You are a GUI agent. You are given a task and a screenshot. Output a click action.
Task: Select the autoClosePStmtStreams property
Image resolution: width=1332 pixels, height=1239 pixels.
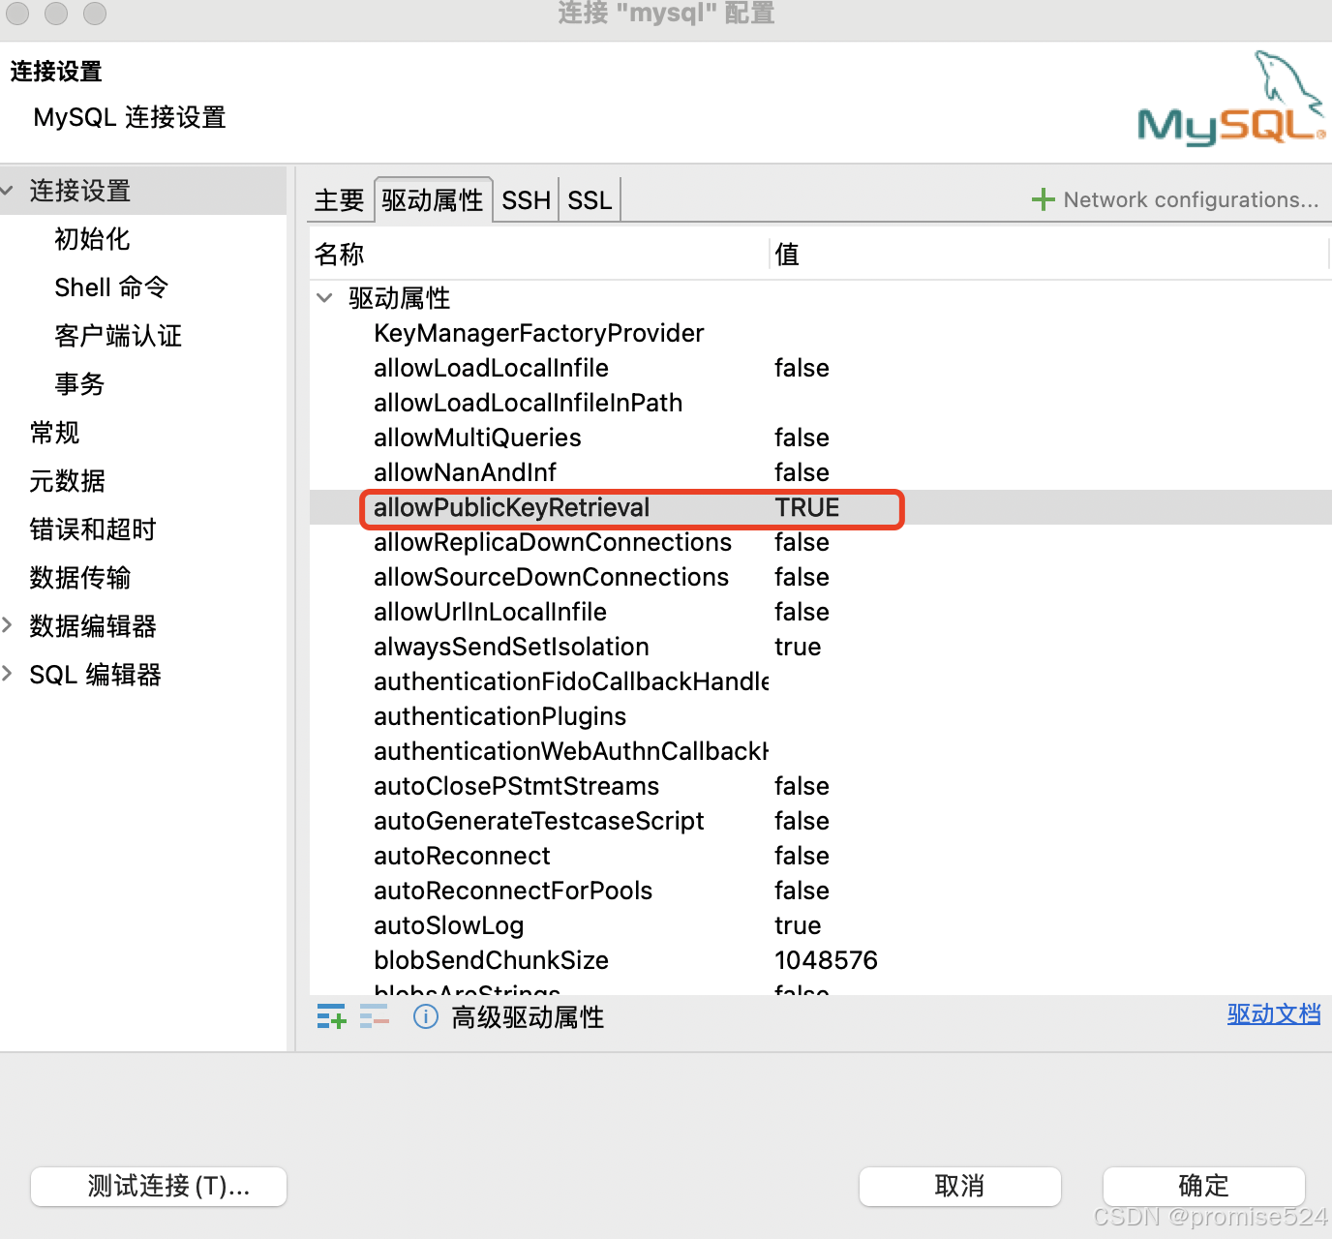516,786
